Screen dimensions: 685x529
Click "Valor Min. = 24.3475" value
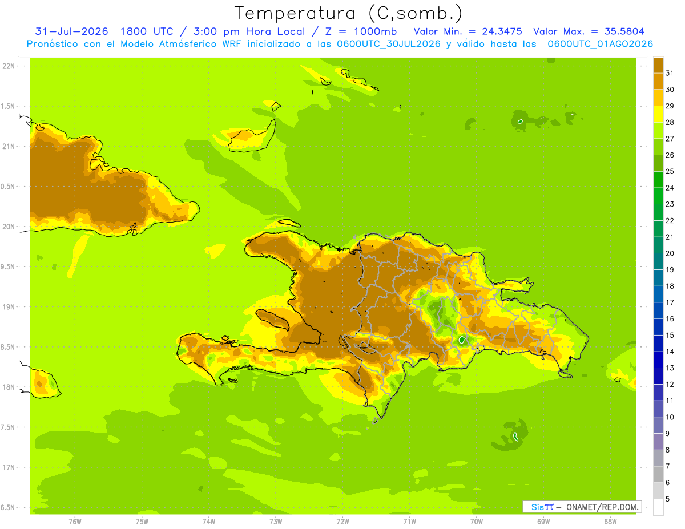tap(469, 31)
